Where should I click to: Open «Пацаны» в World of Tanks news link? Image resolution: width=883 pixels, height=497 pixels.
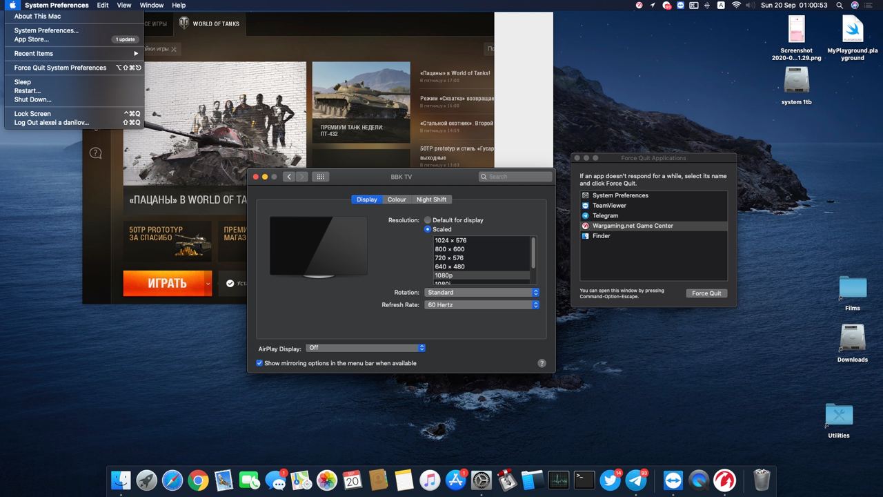pyautogui.click(x=455, y=73)
